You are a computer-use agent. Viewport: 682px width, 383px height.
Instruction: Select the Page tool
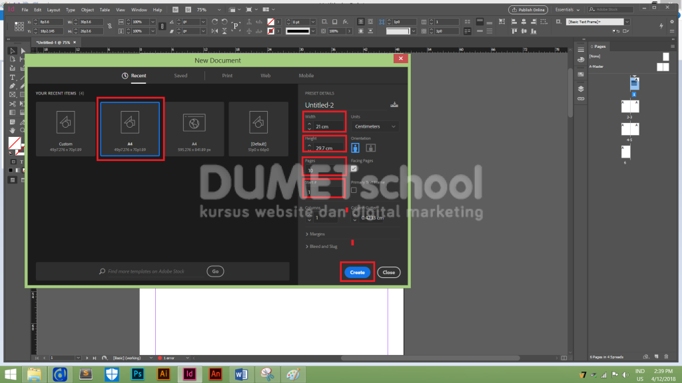point(13,59)
